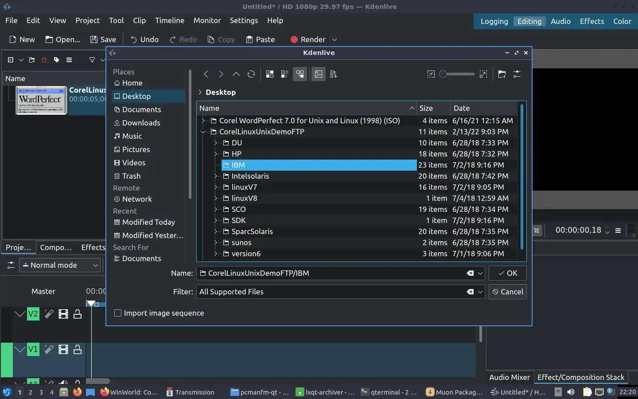Screen dimensions: 638x399
Task: Expand the Intelsolaris folder node
Action: click(x=216, y=176)
